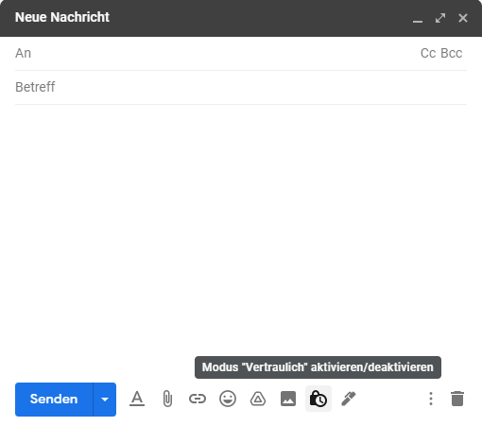Open the text formatting options
The height and width of the screenshot is (426, 482).
(x=137, y=399)
